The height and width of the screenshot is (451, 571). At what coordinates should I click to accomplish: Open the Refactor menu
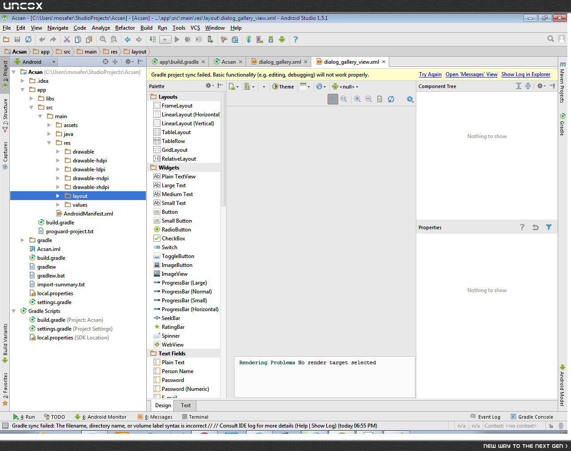125,28
